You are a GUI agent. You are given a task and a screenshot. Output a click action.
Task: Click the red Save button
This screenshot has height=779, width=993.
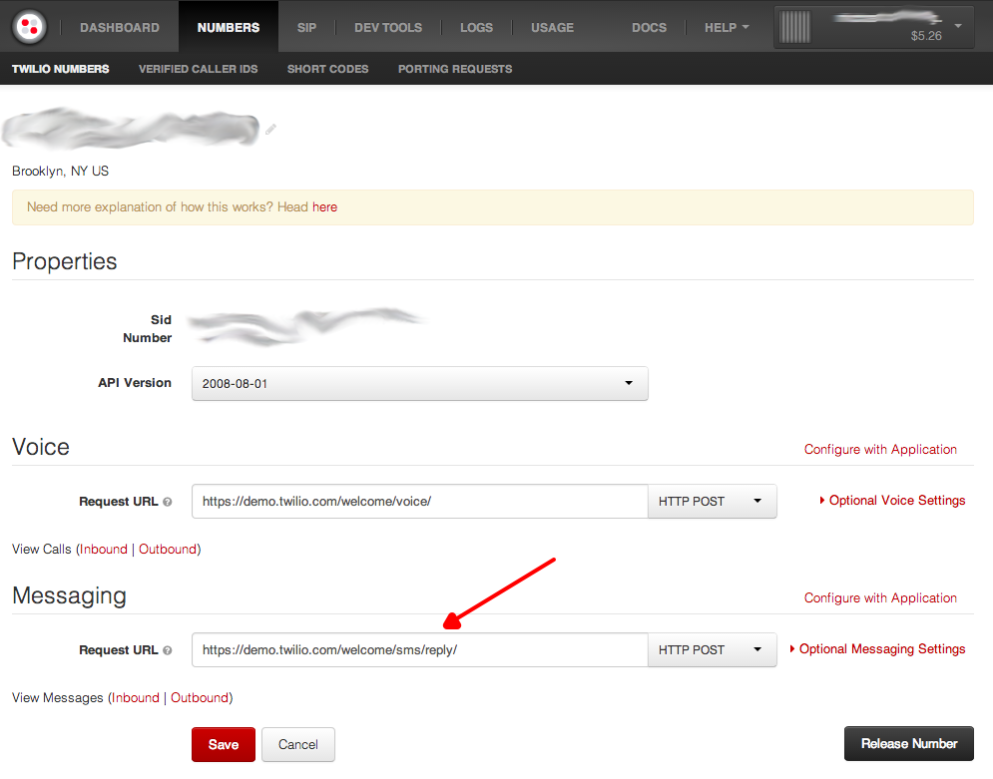coord(224,744)
